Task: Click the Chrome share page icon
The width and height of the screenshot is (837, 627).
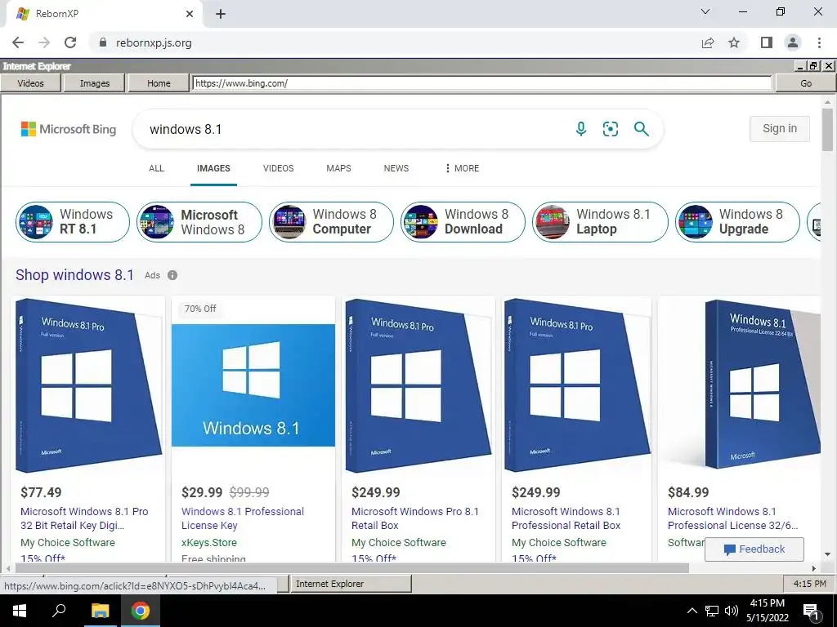Action: click(708, 42)
